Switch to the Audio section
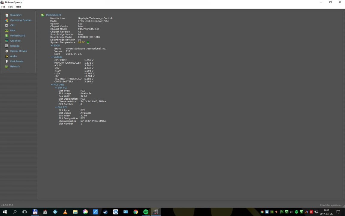The image size is (345, 216). tap(13, 56)
